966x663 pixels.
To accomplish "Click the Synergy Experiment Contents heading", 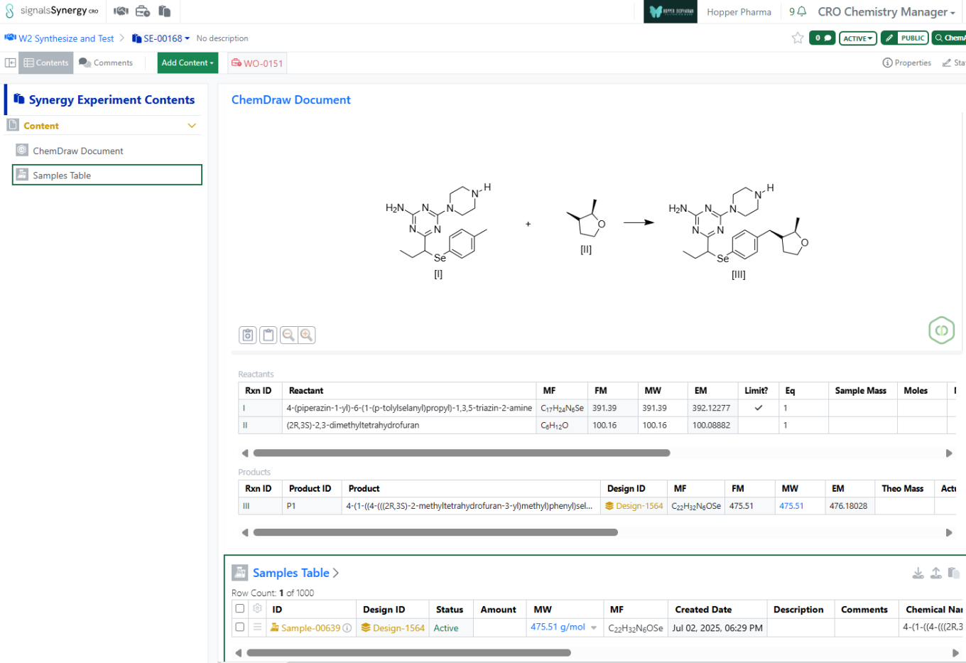I will pyautogui.click(x=112, y=99).
